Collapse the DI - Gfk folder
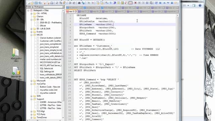215x121 pixels. click(x=31, y=19)
